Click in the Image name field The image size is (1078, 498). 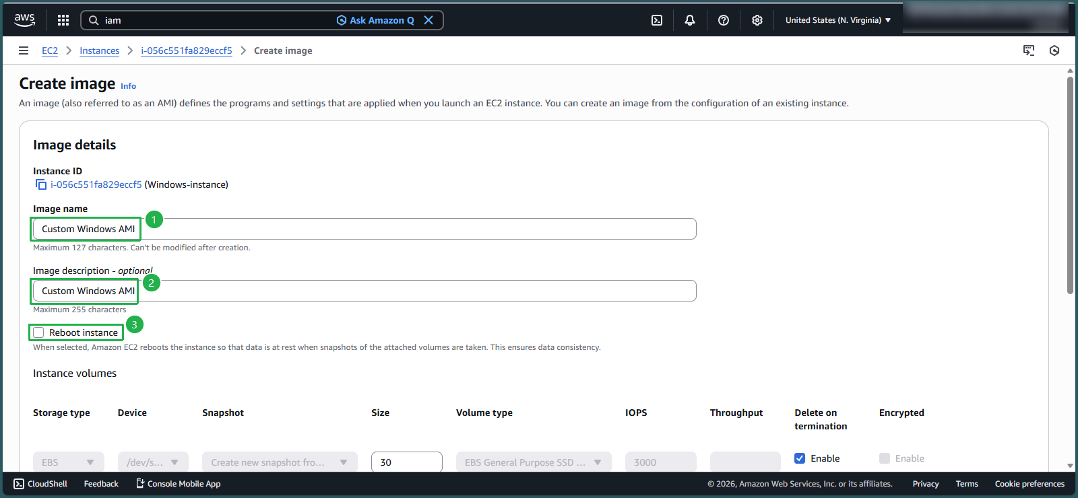[x=364, y=229]
